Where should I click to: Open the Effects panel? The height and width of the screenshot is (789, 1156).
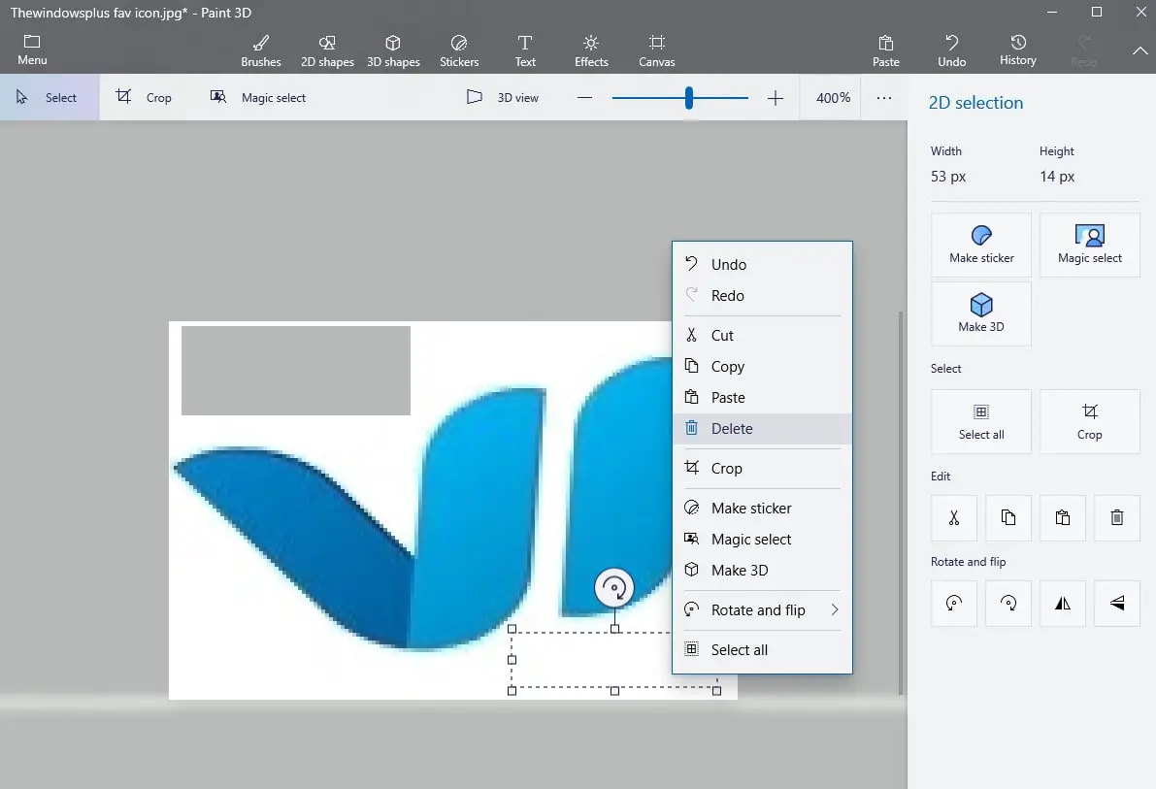point(591,50)
